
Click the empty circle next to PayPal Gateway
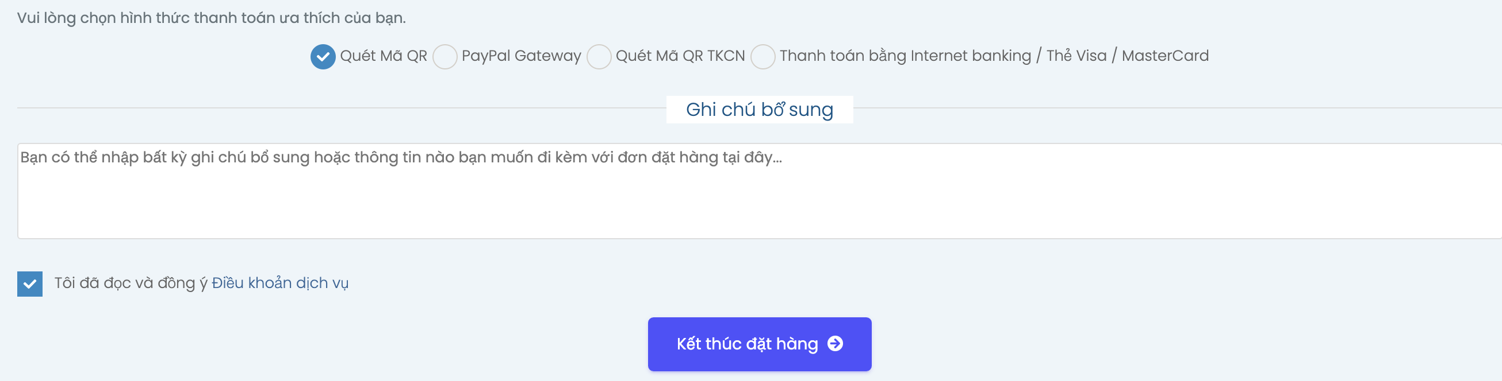coord(446,57)
